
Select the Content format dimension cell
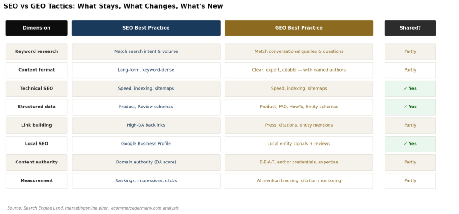click(36, 70)
